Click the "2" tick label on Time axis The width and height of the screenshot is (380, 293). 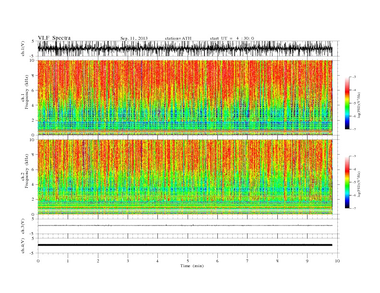tap(98, 261)
